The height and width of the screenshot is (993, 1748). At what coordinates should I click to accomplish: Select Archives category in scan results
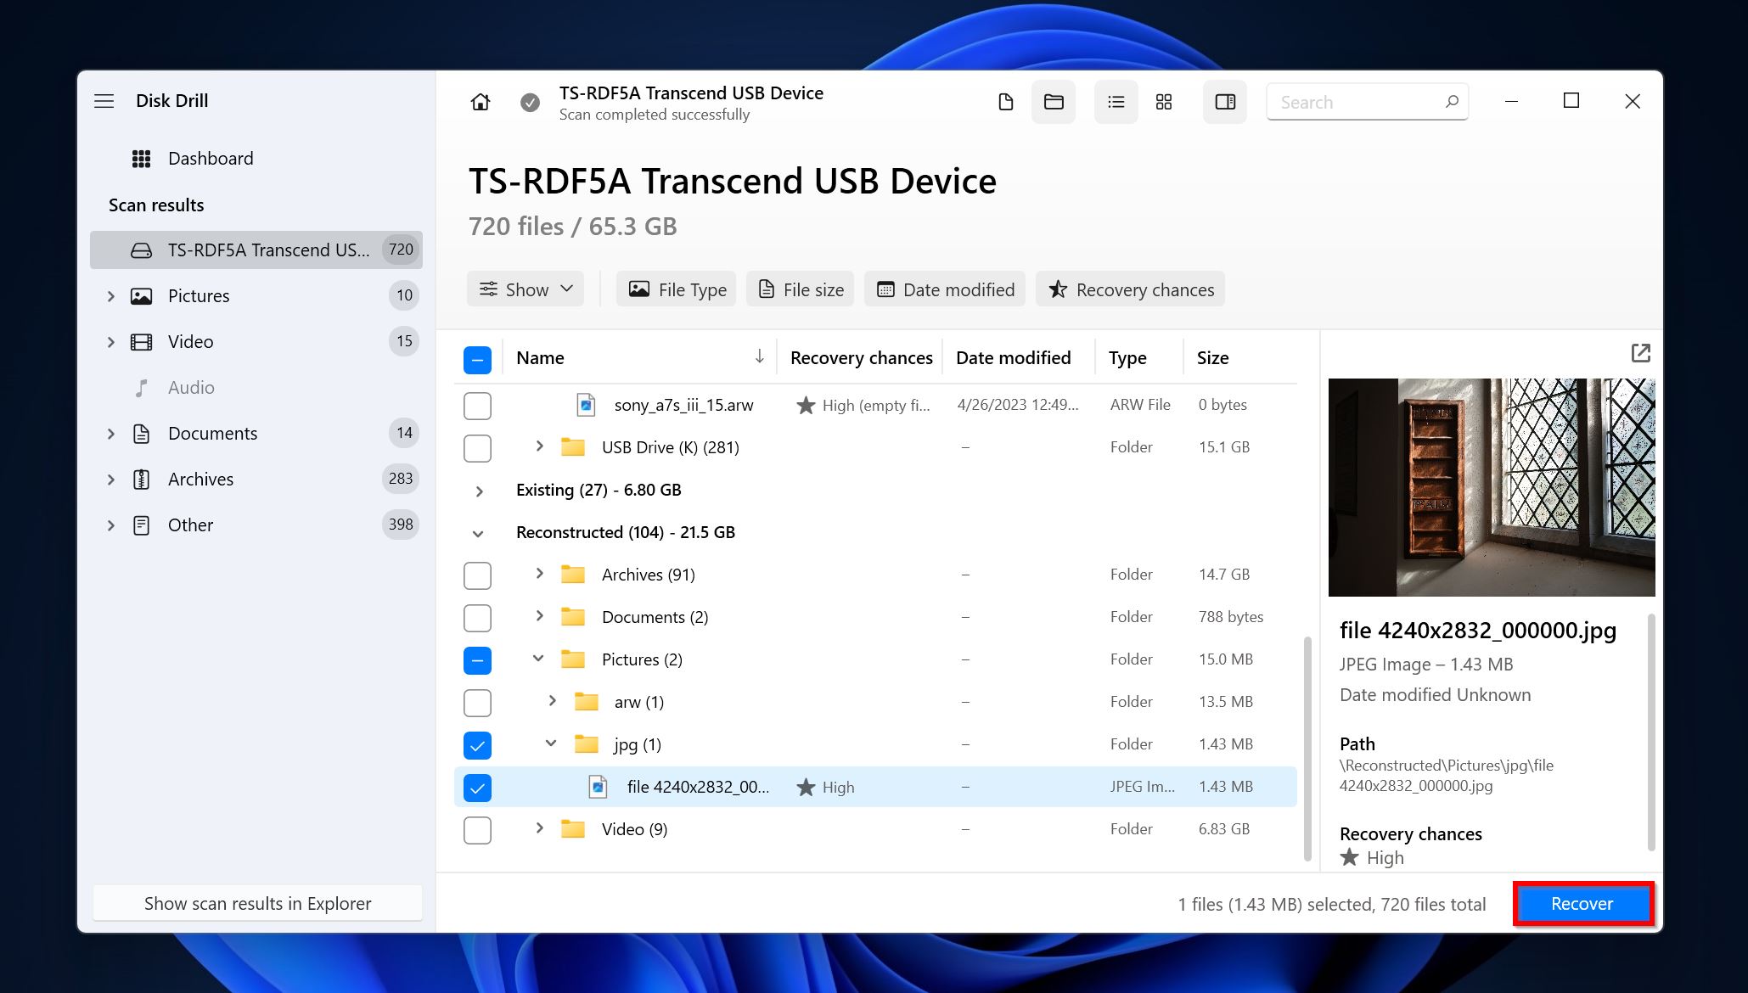[x=200, y=478]
